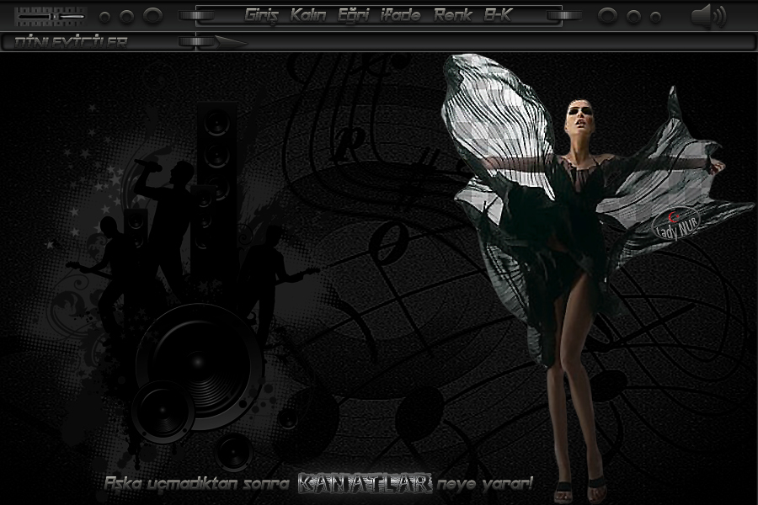This screenshot has width=758, height=505.
Task: Click the smallest round button near speaker
Action: (x=656, y=17)
